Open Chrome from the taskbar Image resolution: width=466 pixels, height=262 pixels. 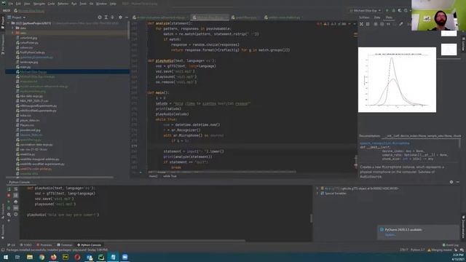tap(42, 257)
